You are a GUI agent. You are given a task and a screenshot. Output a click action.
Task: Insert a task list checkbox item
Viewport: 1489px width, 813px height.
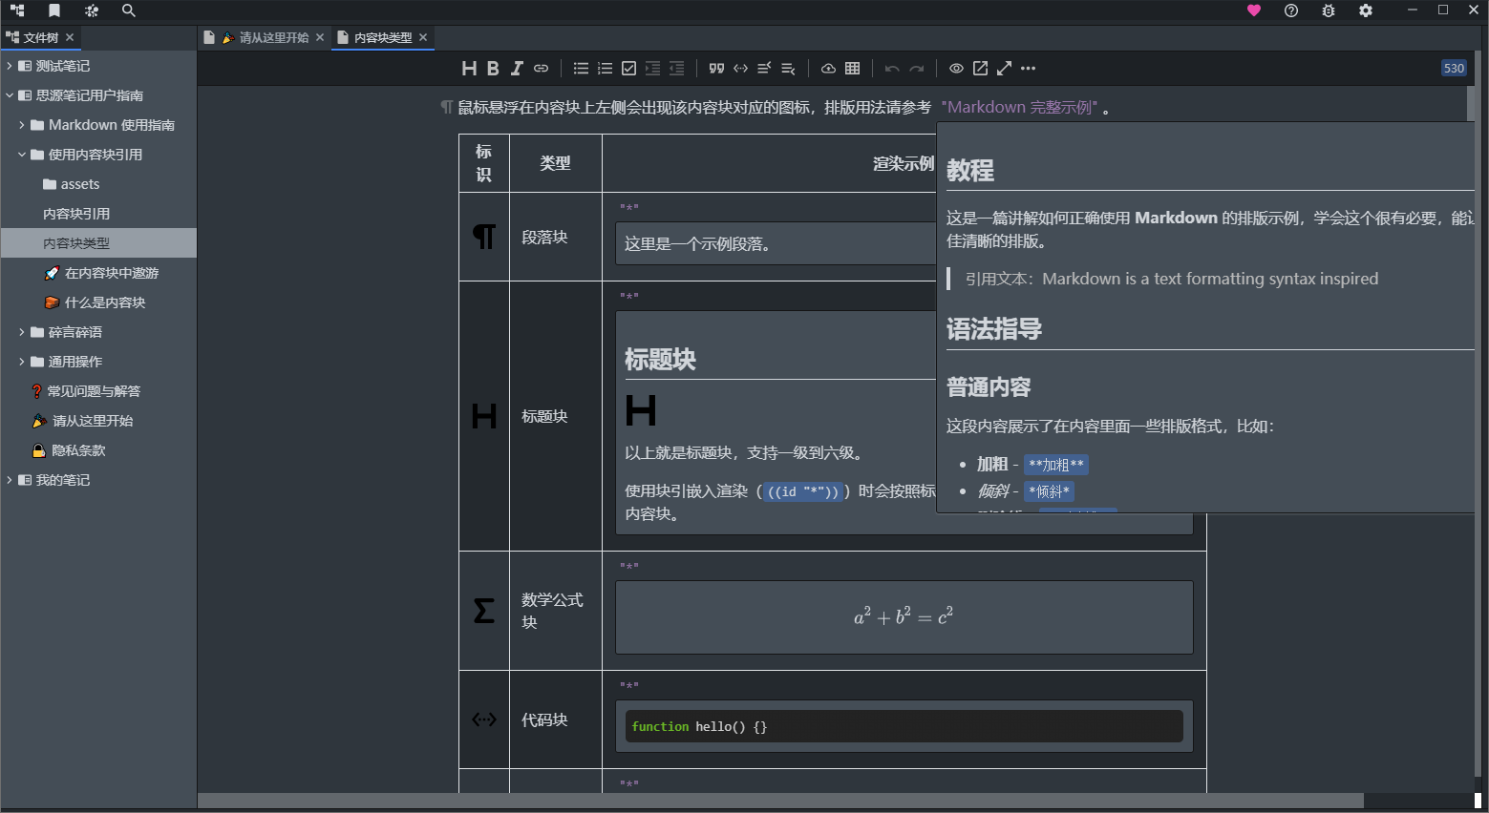tap(628, 69)
